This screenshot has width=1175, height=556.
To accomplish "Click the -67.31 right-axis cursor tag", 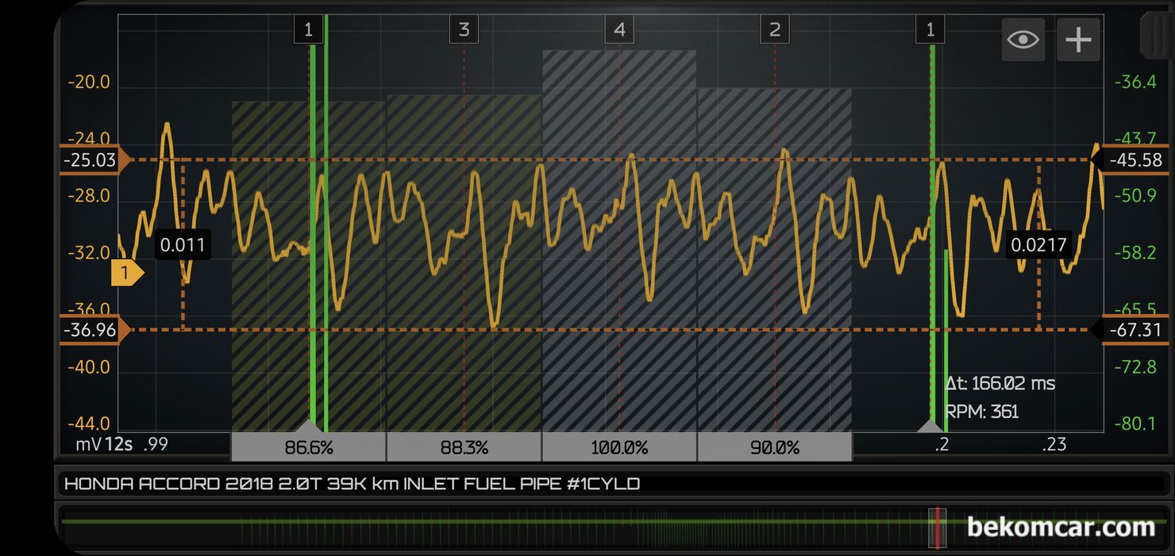I will click(x=1136, y=330).
